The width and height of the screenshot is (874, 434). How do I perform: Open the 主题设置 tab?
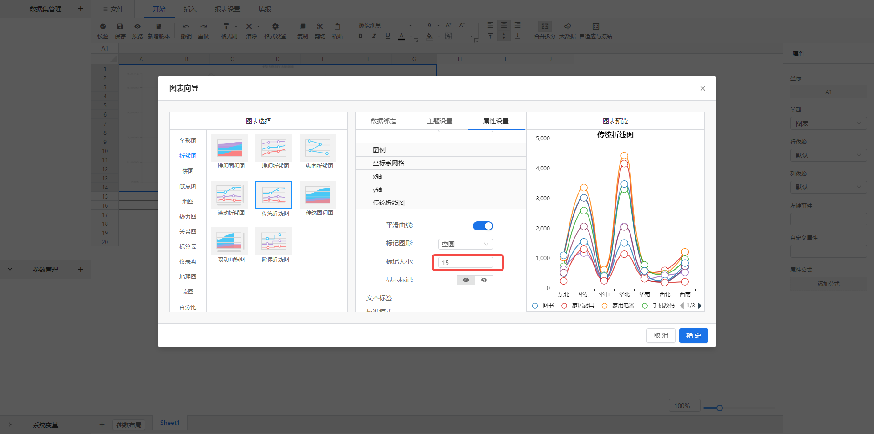(439, 121)
